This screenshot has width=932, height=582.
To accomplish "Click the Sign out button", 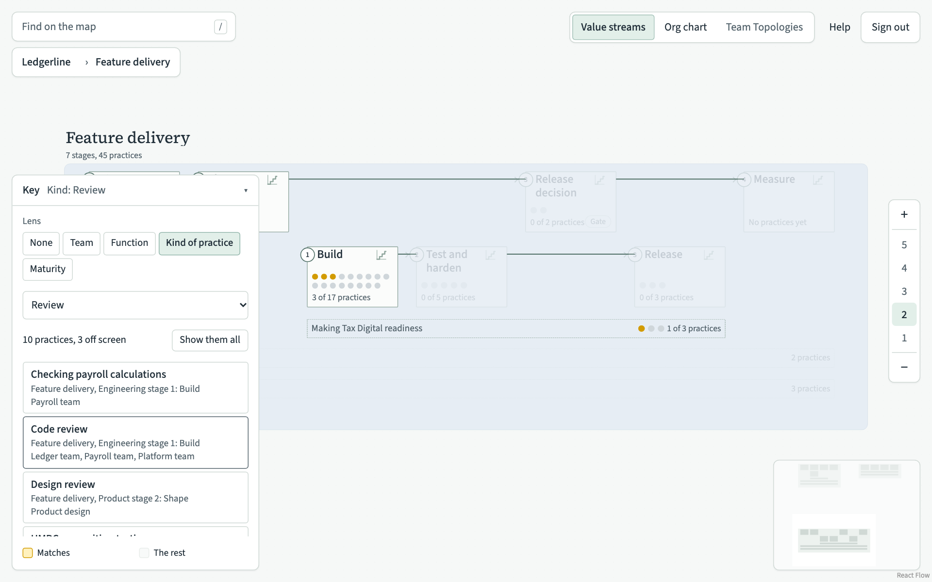I will click(x=890, y=27).
